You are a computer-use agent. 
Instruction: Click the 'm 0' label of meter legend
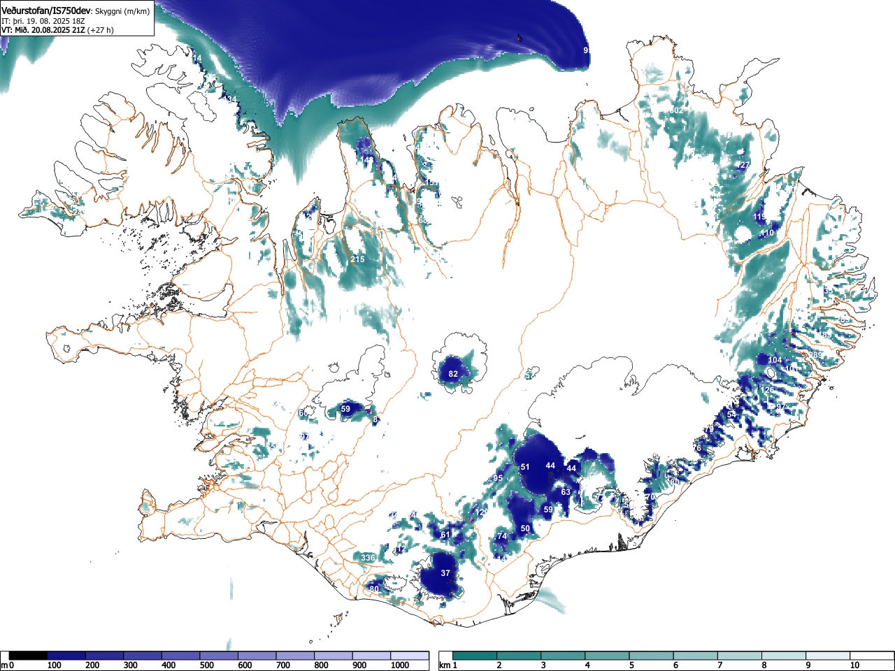[8, 665]
